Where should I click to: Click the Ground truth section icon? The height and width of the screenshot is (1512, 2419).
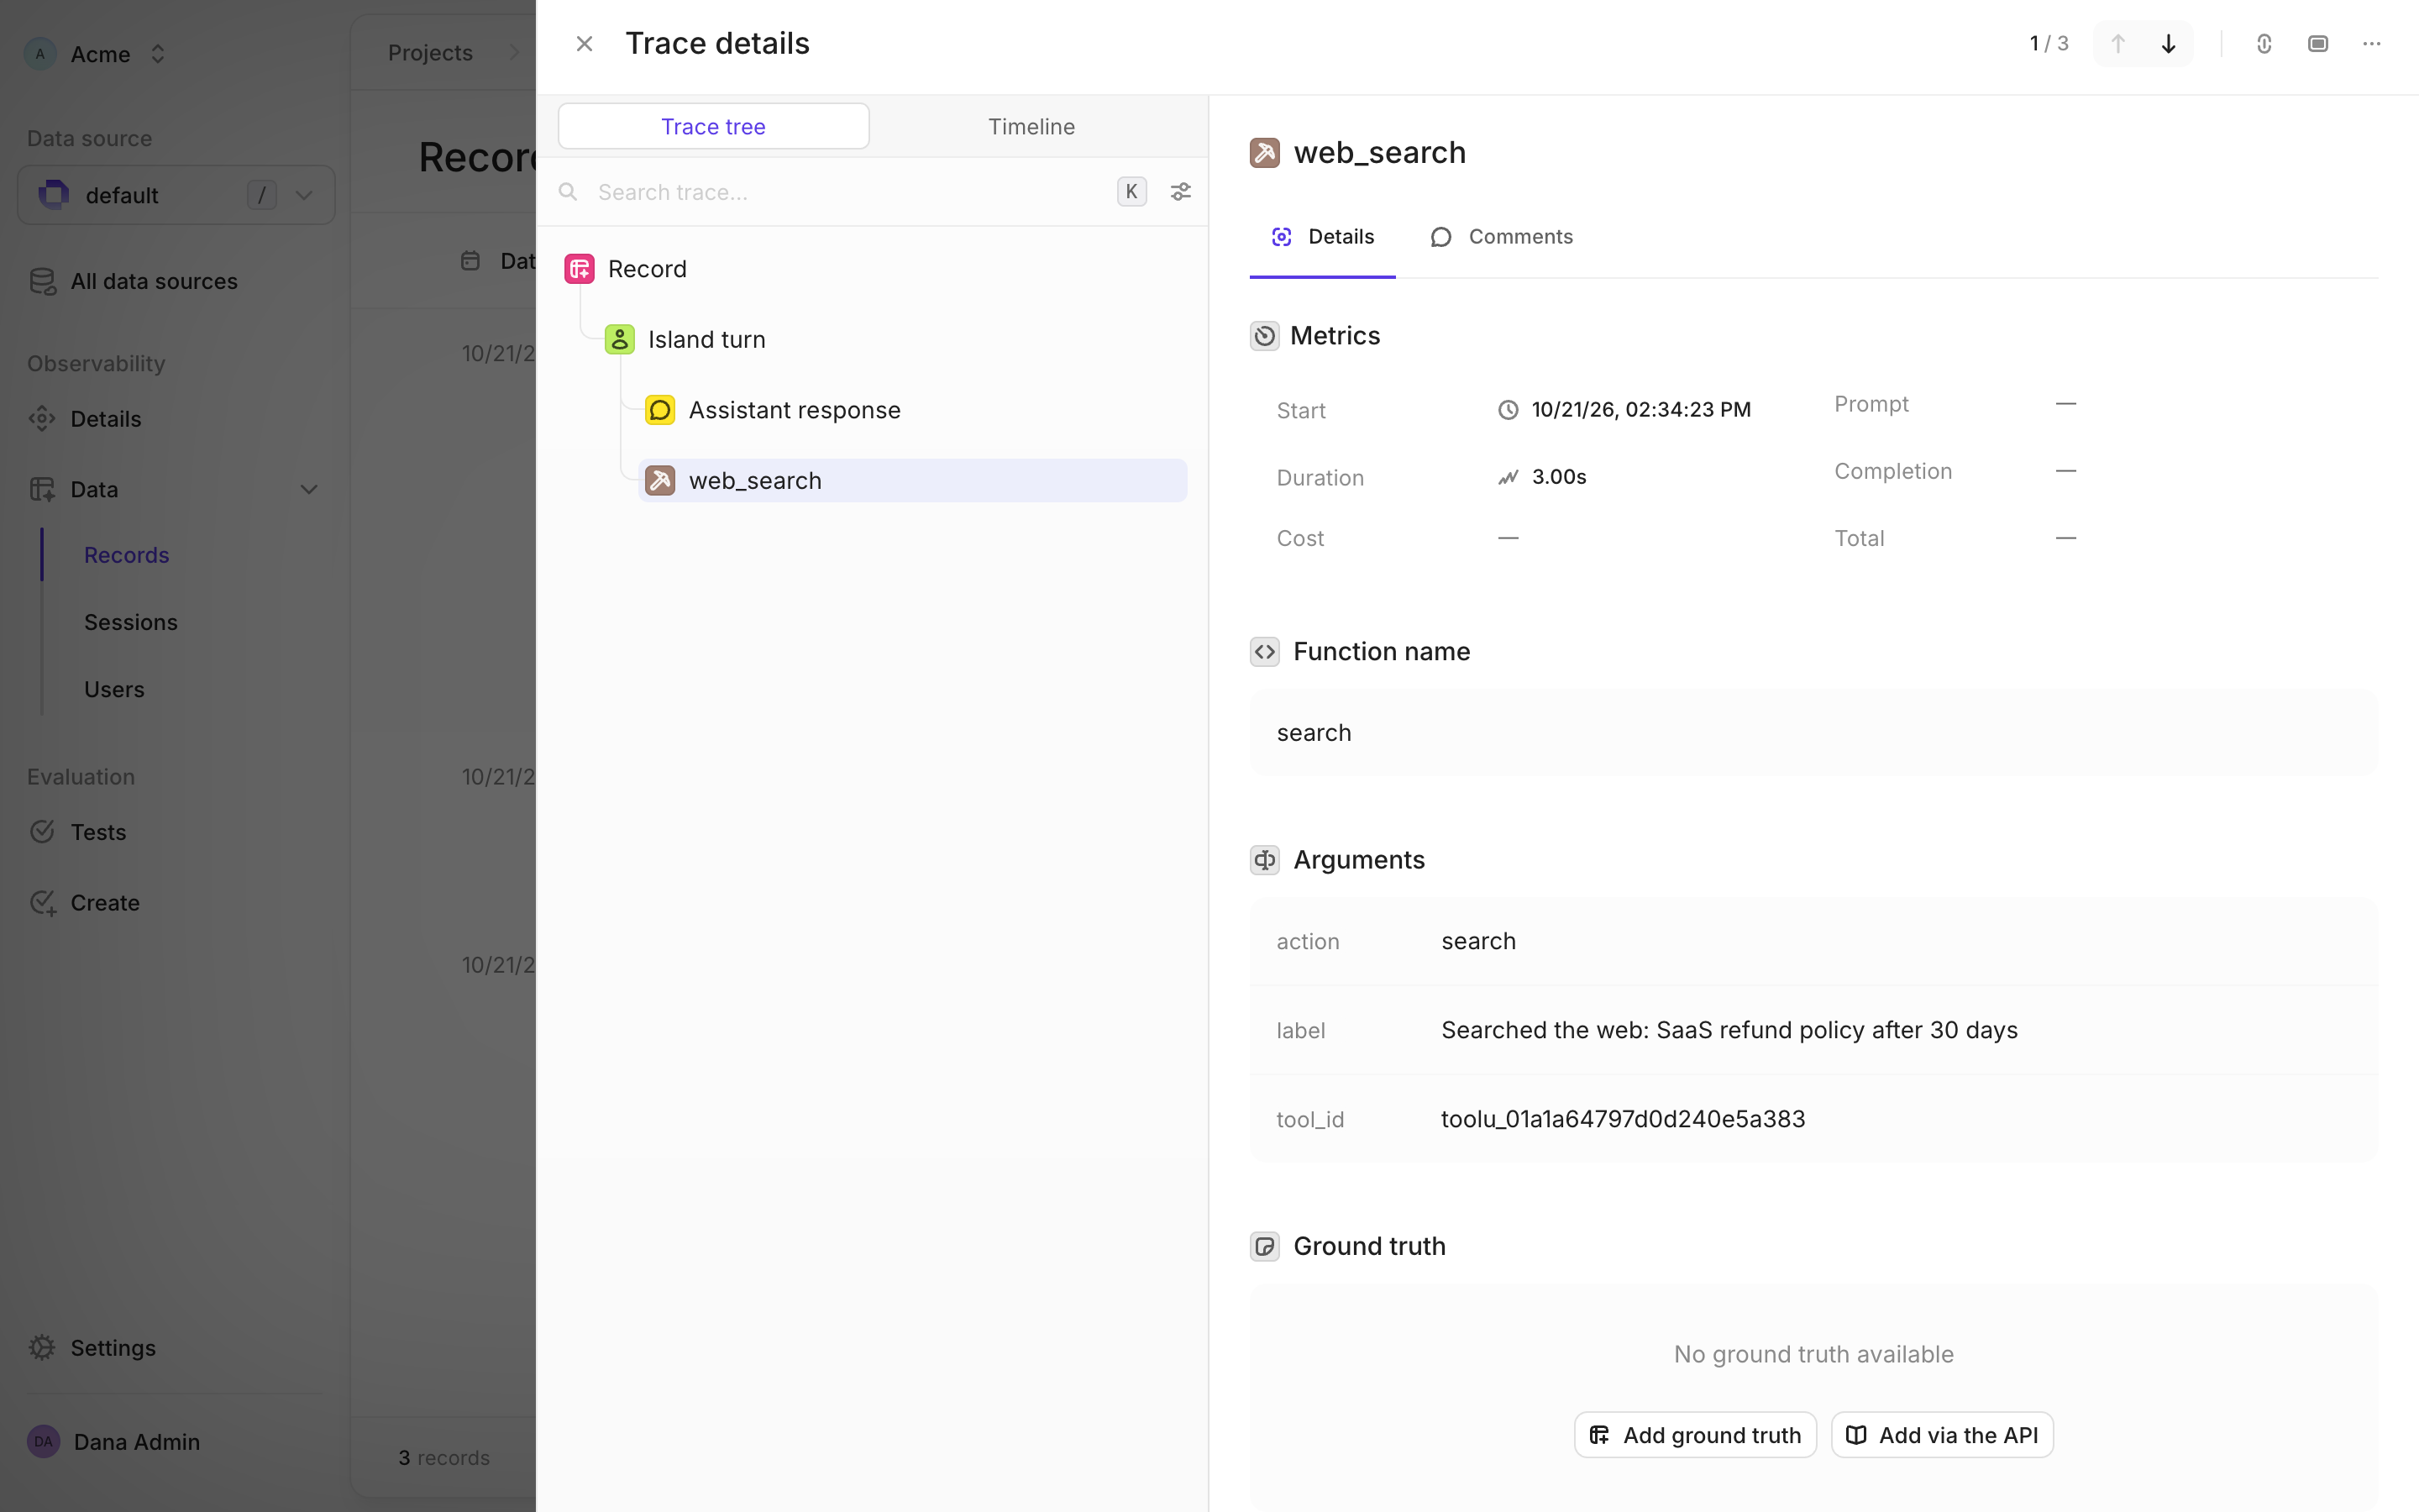[x=1263, y=1246]
